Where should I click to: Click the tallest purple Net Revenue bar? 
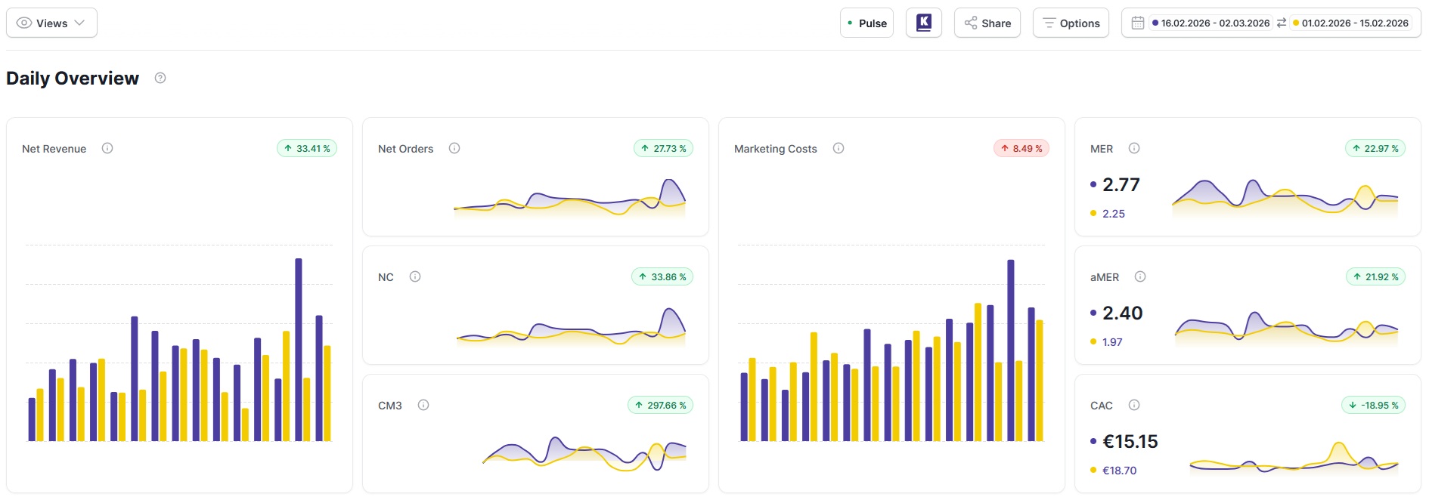(299, 347)
